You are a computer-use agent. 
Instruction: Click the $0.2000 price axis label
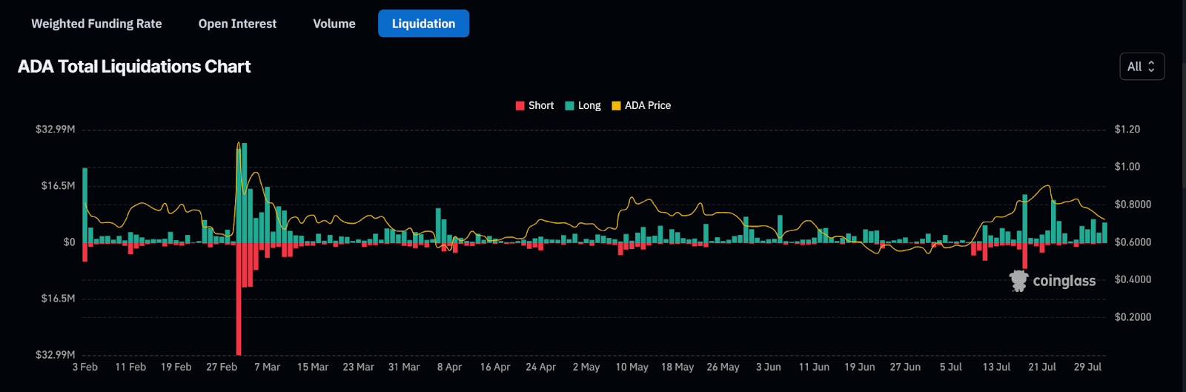[x=1133, y=316]
